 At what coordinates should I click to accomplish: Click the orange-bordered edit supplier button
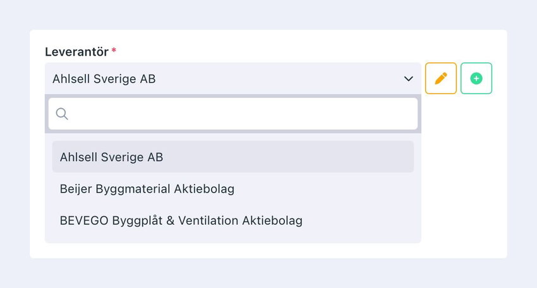441,78
